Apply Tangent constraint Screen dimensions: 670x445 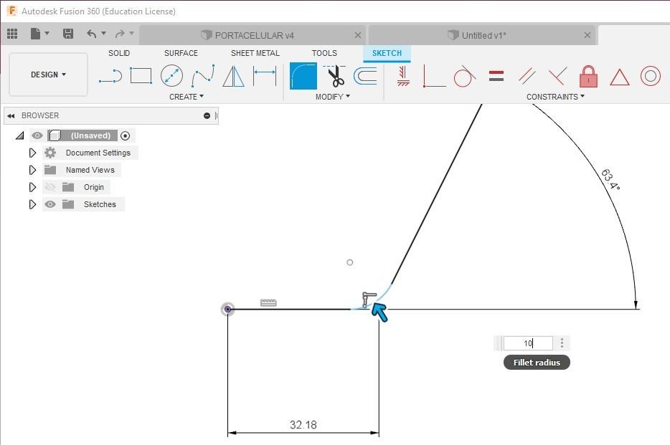tap(465, 77)
